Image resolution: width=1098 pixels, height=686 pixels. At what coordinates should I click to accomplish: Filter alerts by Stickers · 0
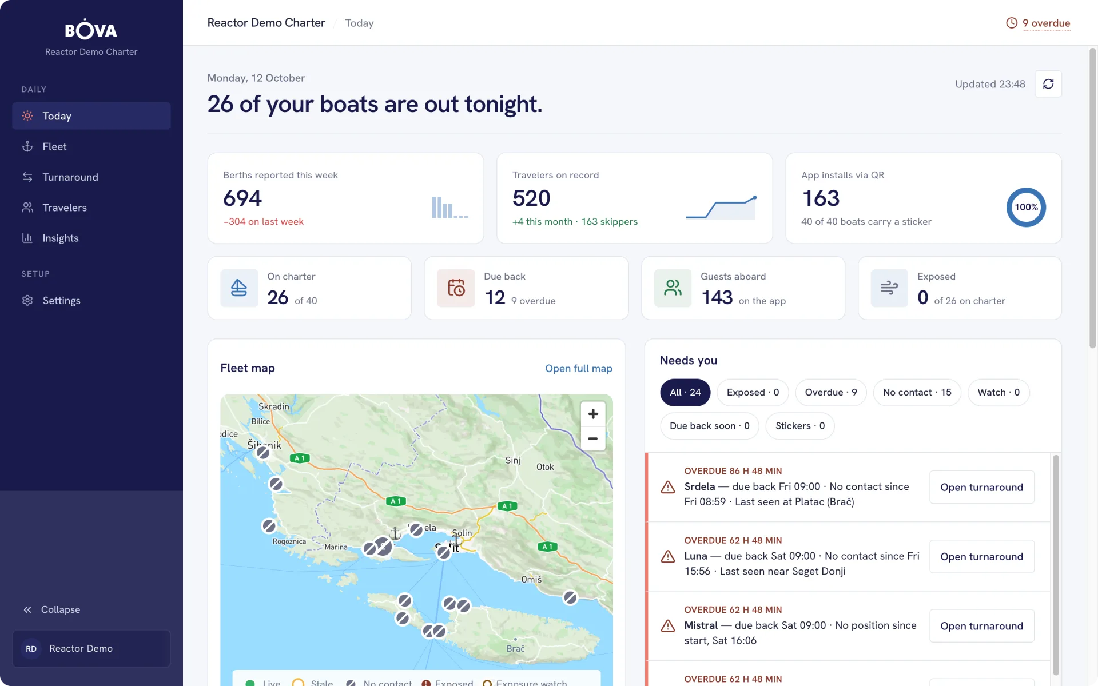tap(799, 426)
